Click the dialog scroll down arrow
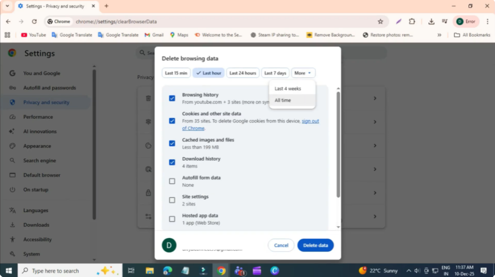The width and height of the screenshot is (495, 277). [338, 227]
